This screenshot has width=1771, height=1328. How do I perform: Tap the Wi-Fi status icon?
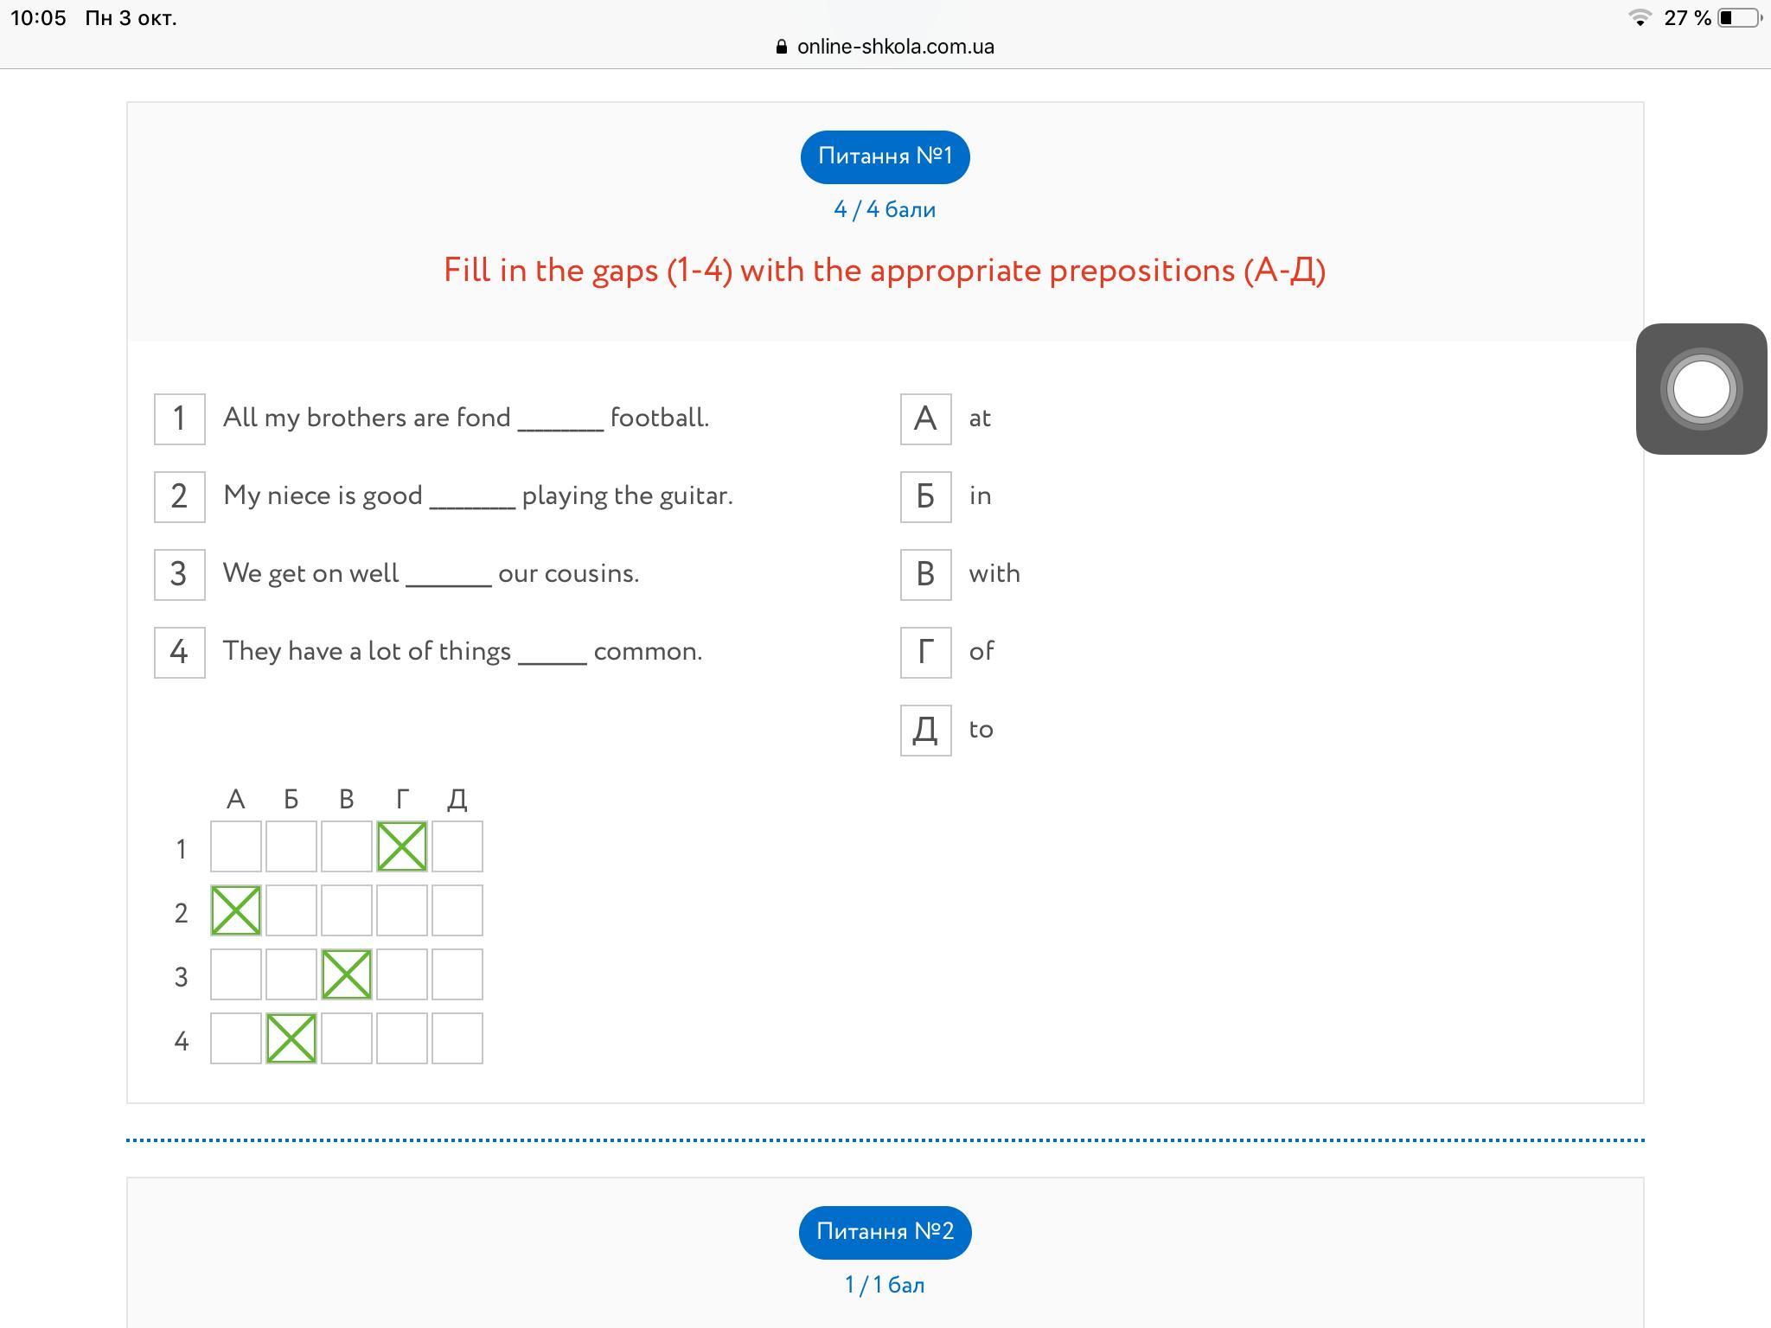(1640, 17)
